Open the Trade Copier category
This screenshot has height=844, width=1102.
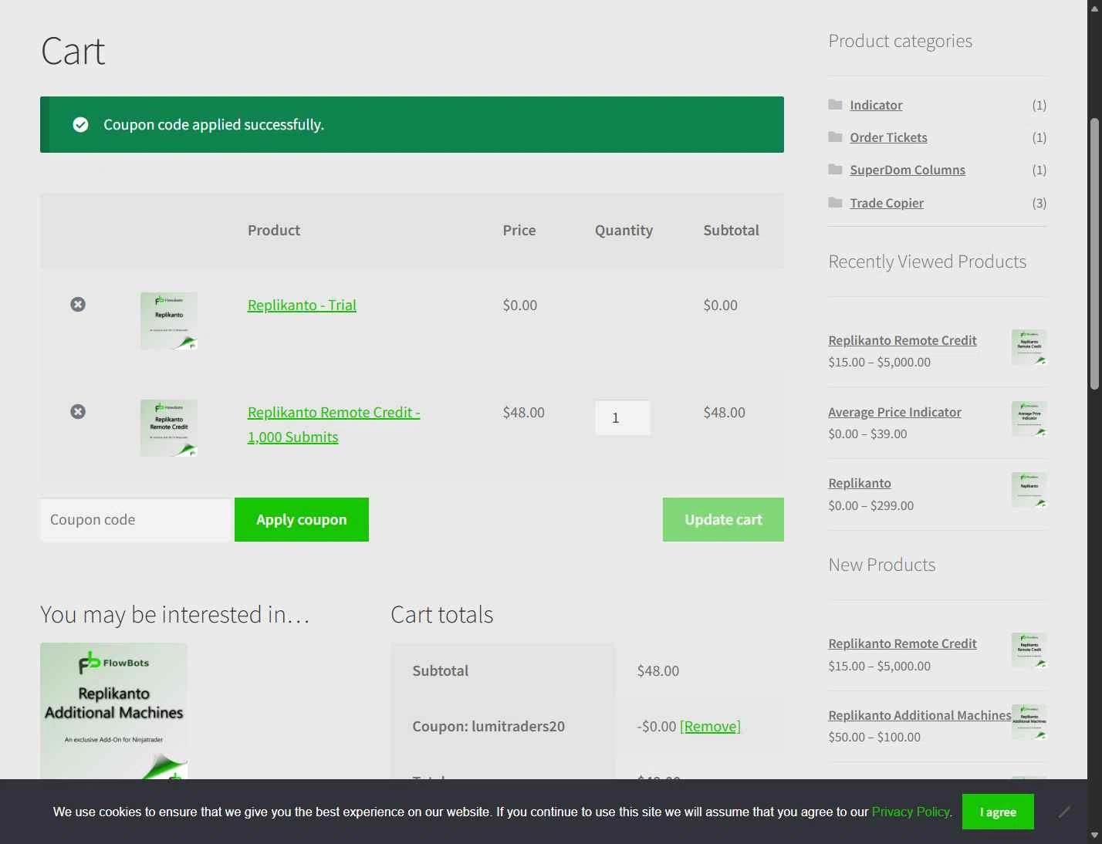[x=887, y=203]
